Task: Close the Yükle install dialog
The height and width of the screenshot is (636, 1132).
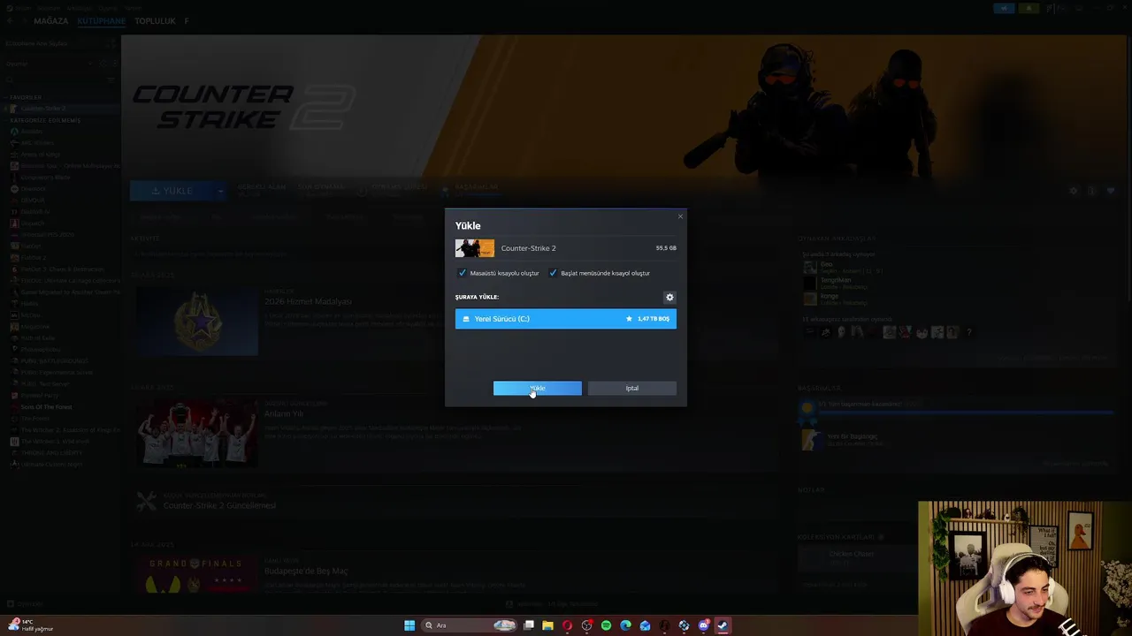Action: pyautogui.click(x=680, y=216)
